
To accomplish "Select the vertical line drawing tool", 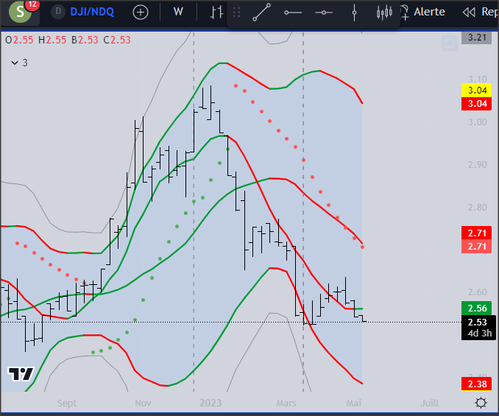I will (x=354, y=13).
